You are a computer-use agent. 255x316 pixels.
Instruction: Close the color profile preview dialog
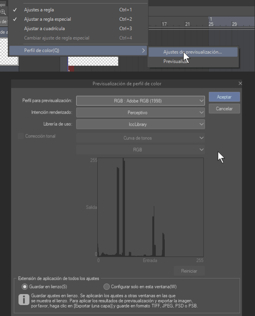click(x=240, y=83)
